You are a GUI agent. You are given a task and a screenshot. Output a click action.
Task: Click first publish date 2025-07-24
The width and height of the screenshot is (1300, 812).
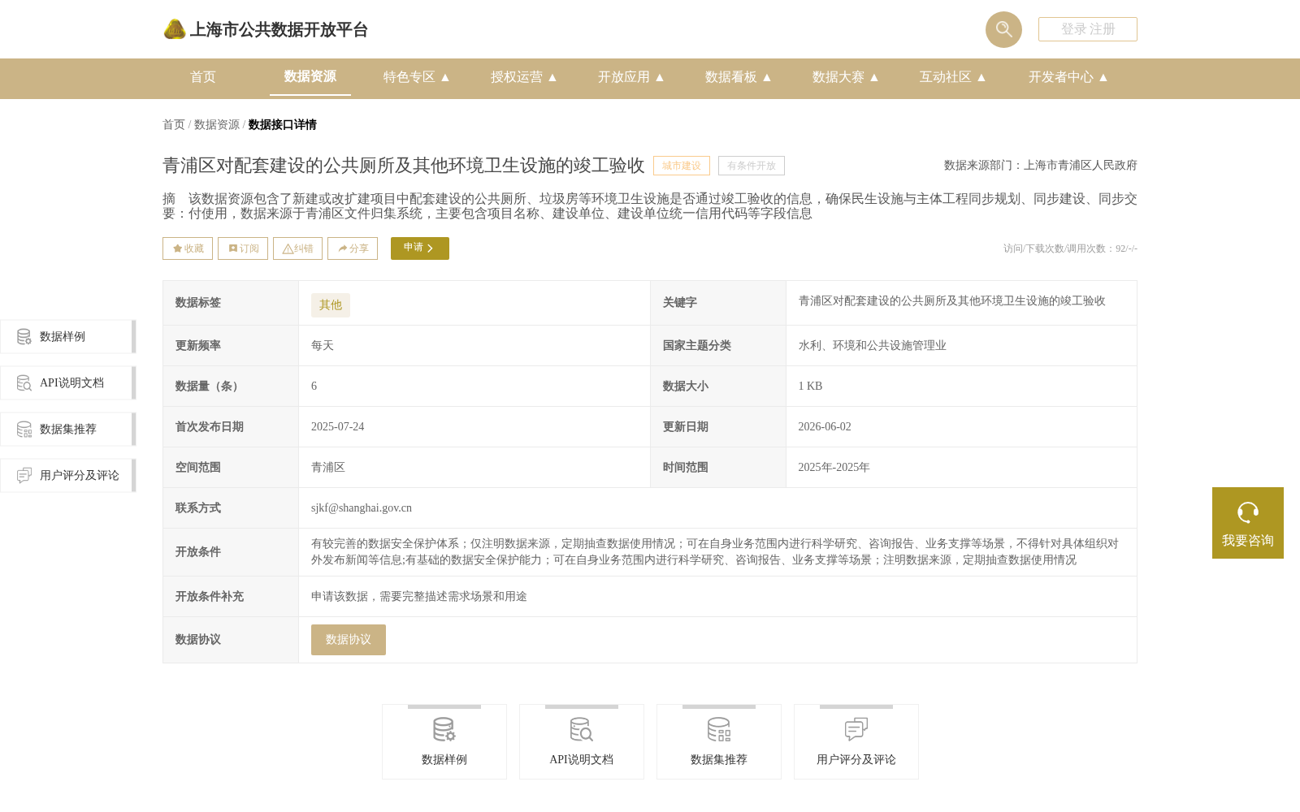[338, 427]
